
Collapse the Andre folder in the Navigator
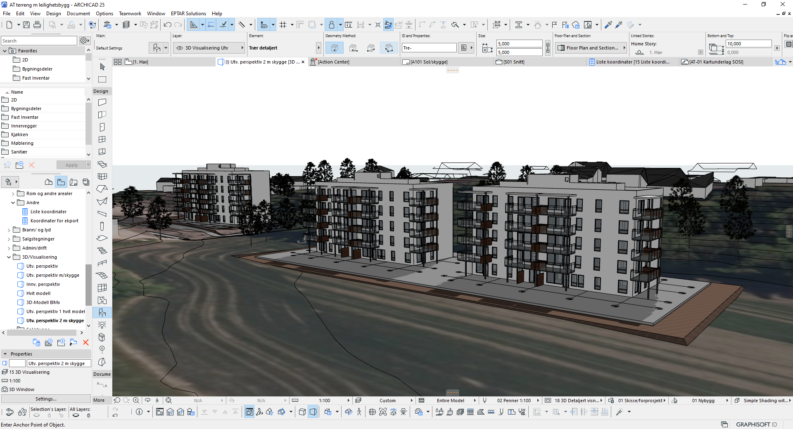point(13,203)
